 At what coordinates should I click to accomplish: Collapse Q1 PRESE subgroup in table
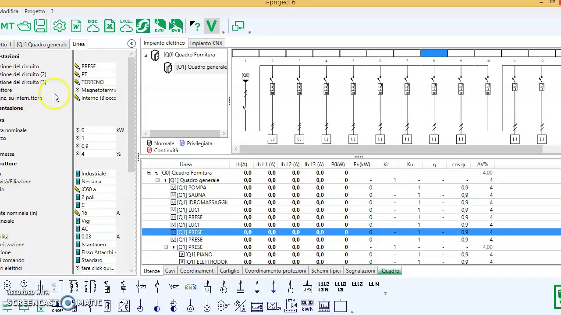[x=166, y=247]
